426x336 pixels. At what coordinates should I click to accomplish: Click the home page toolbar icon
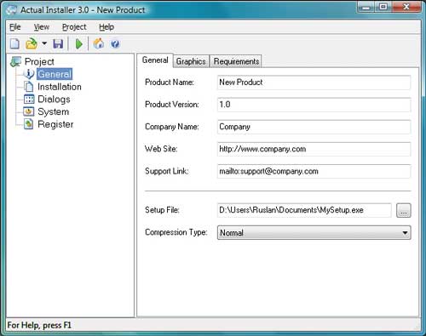(99, 43)
